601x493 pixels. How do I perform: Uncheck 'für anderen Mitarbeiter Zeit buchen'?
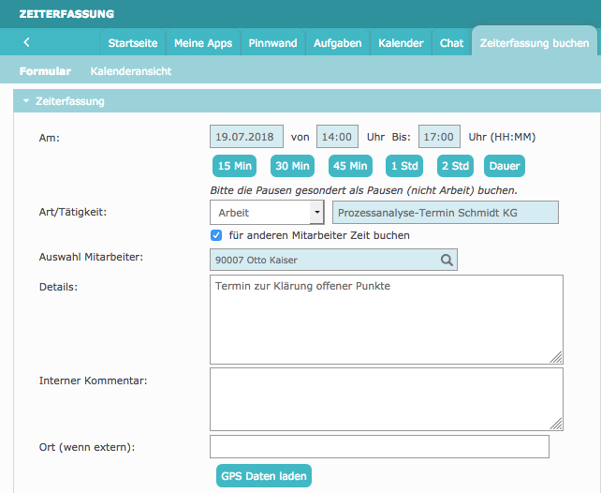pos(217,235)
